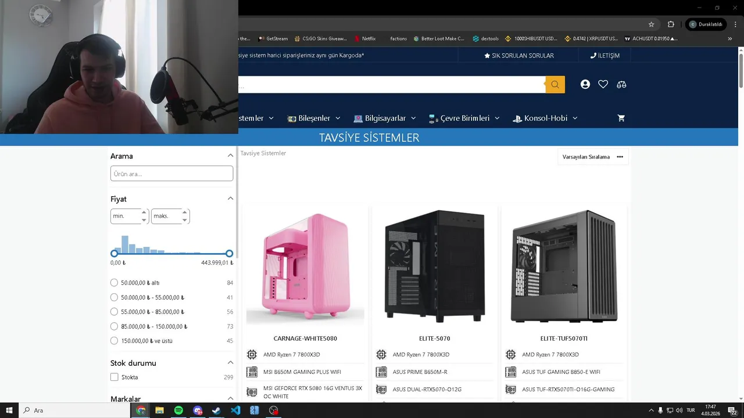Click the motherboard icon under ELITE-TUF5070TI
This screenshot has height=418, width=744.
click(x=511, y=372)
